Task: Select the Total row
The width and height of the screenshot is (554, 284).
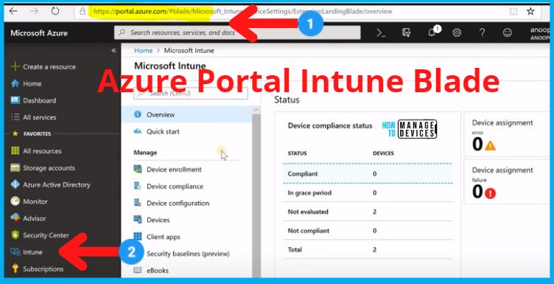Action: pyautogui.click(x=368, y=249)
